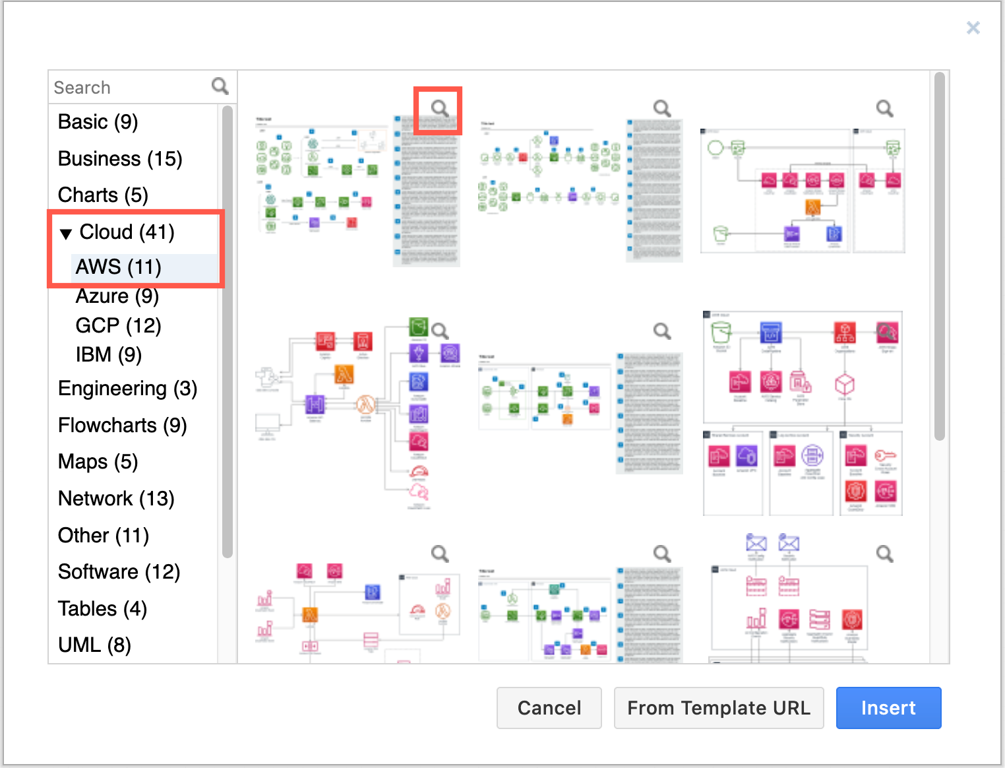Open preview of the top-right pink AWS diagram

884,108
